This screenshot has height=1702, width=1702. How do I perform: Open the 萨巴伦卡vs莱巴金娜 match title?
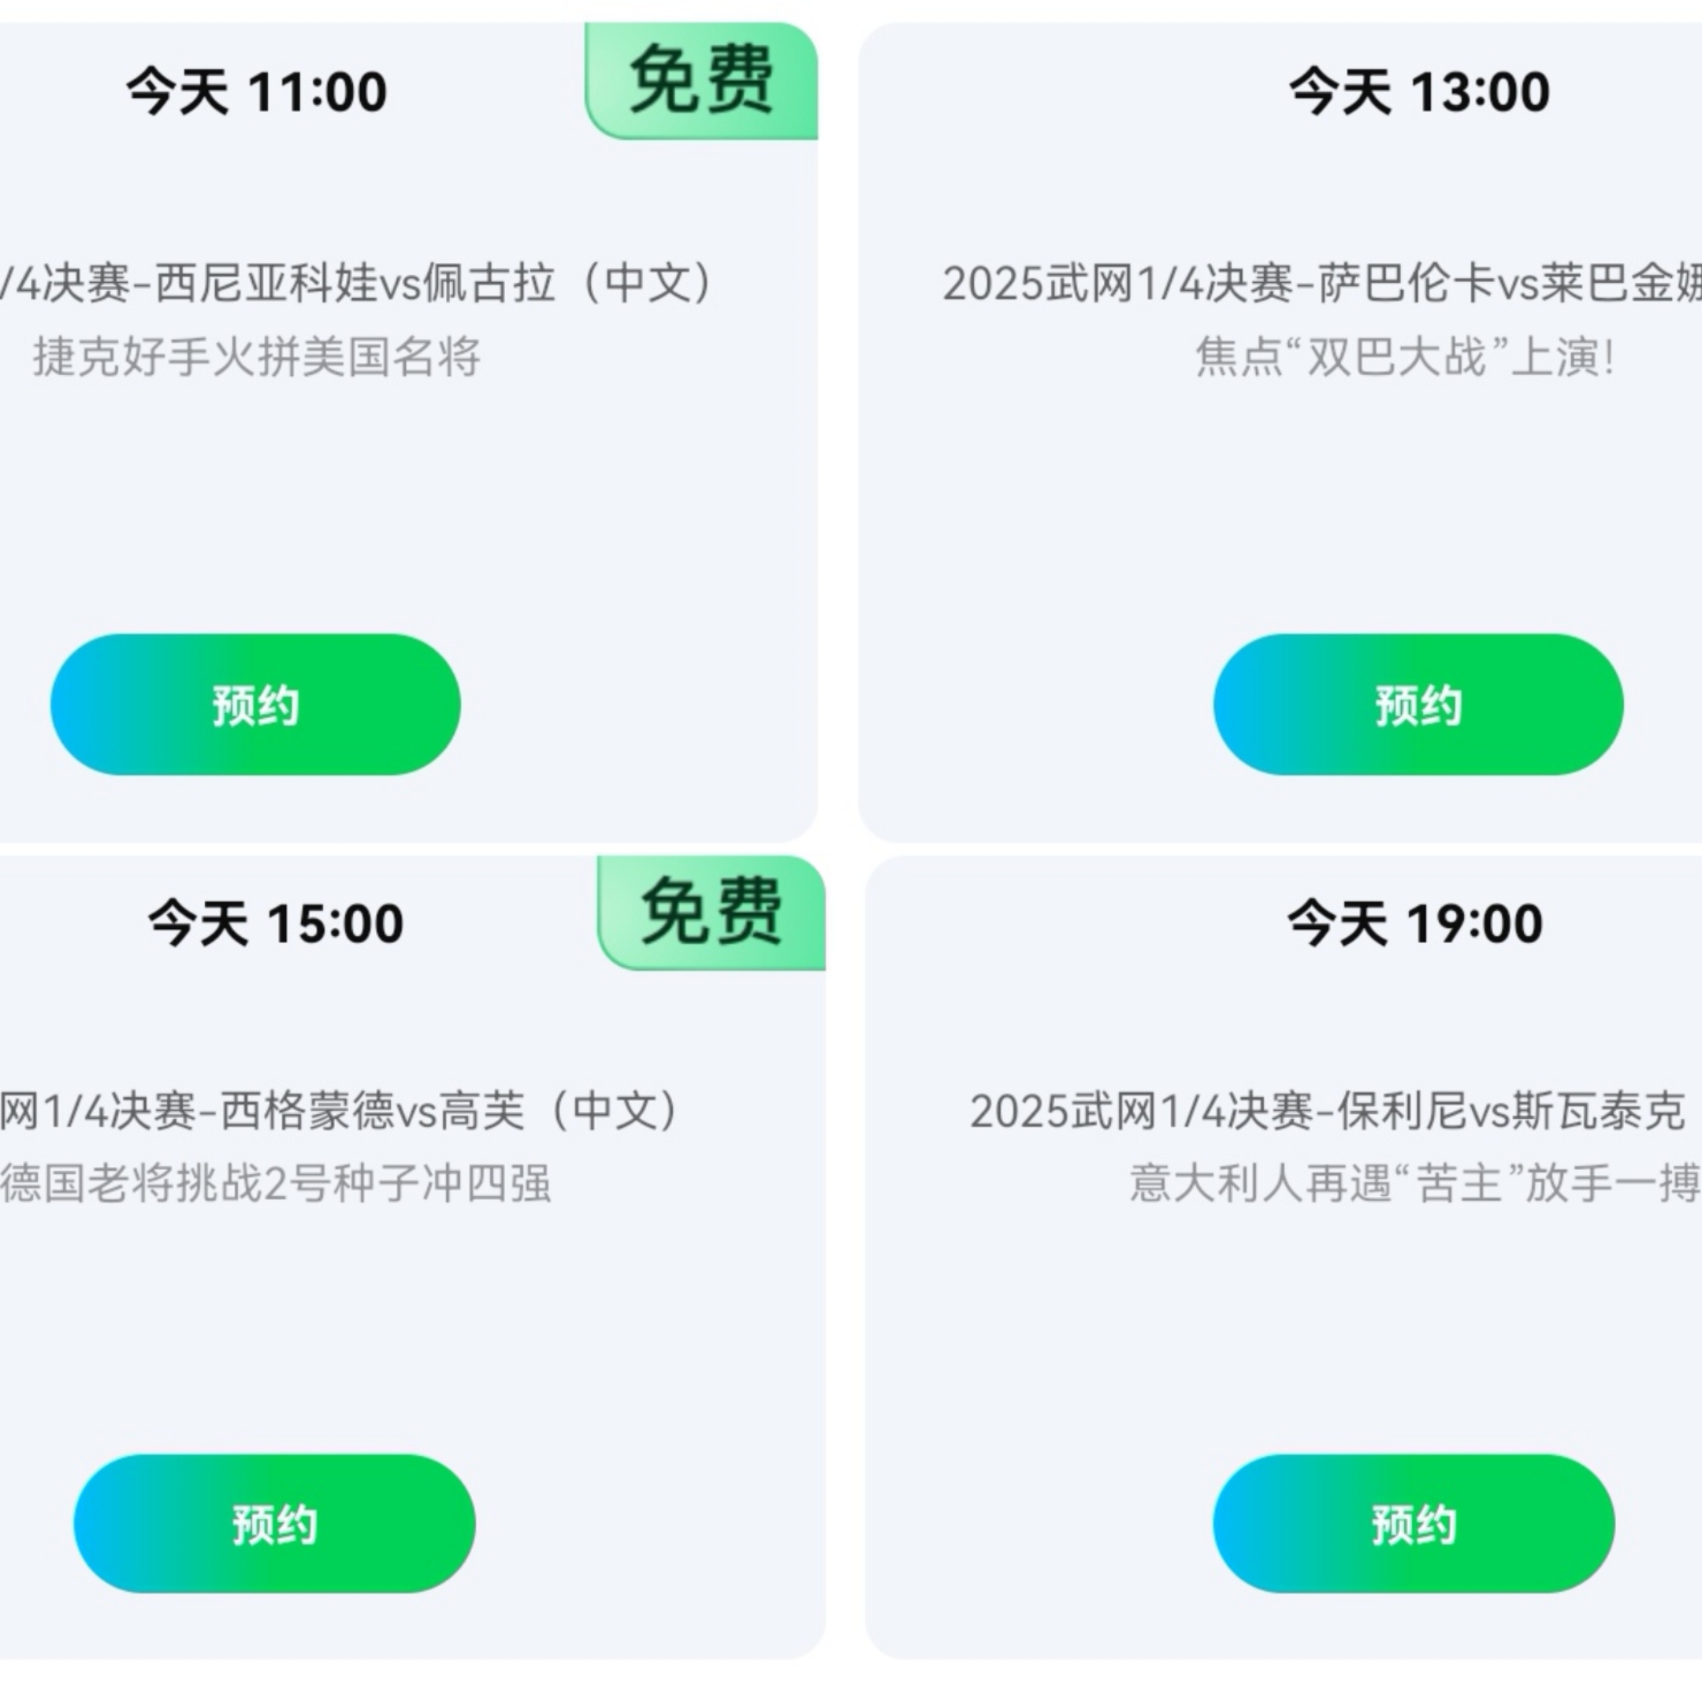click(x=1321, y=284)
